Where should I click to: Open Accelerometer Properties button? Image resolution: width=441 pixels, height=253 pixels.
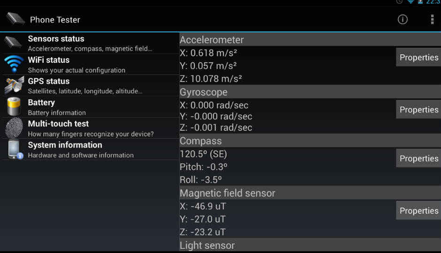tap(418, 57)
